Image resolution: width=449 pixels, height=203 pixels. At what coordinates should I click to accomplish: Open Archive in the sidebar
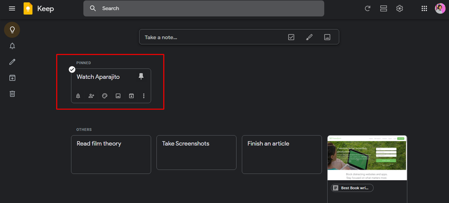click(12, 78)
